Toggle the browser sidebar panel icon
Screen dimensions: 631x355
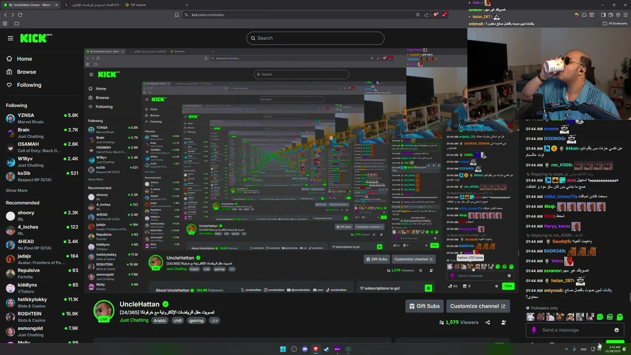603,15
